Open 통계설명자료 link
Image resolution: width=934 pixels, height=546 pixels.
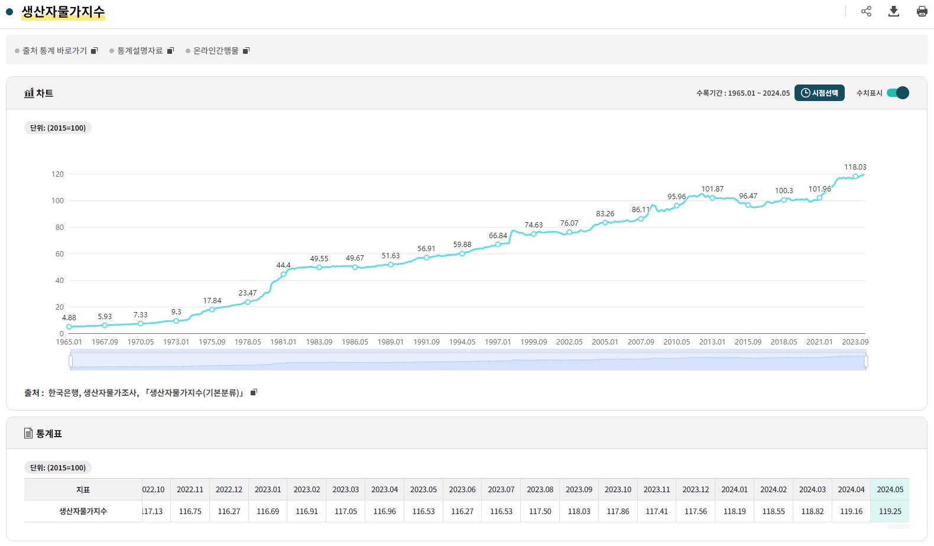(140, 51)
